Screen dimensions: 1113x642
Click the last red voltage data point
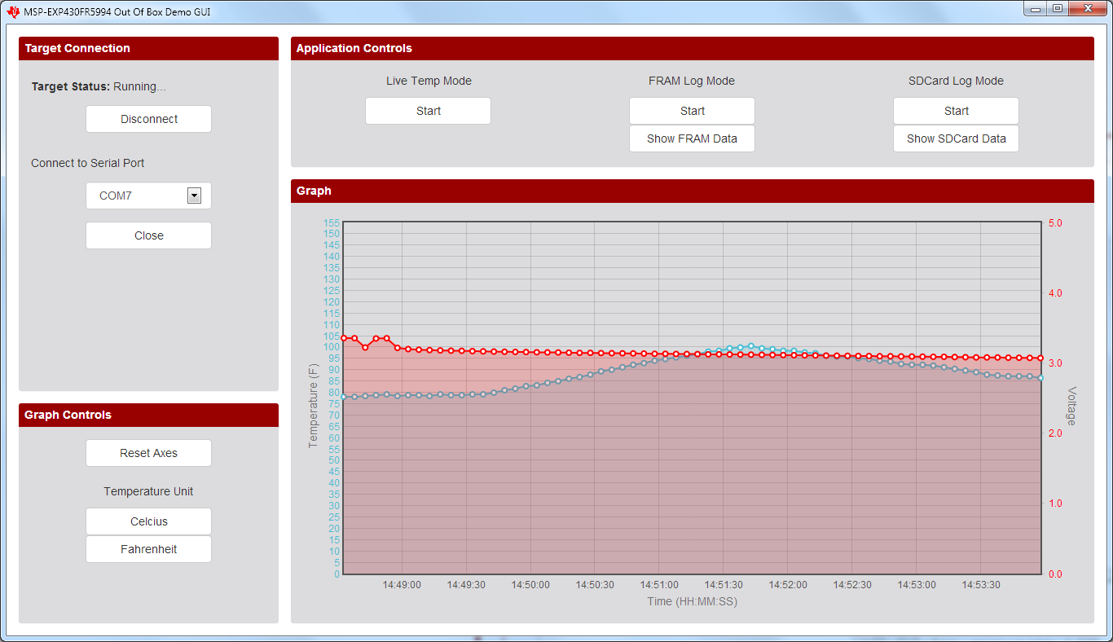(1040, 358)
